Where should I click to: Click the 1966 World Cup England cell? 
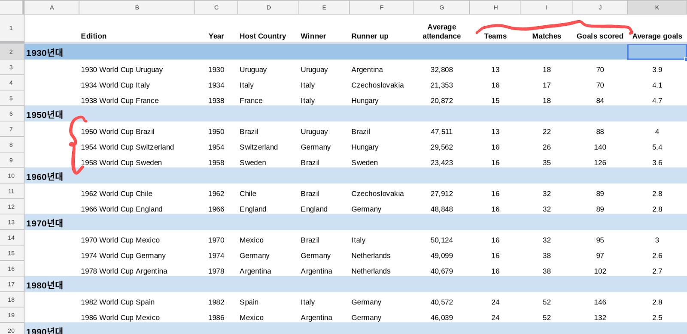click(122, 209)
